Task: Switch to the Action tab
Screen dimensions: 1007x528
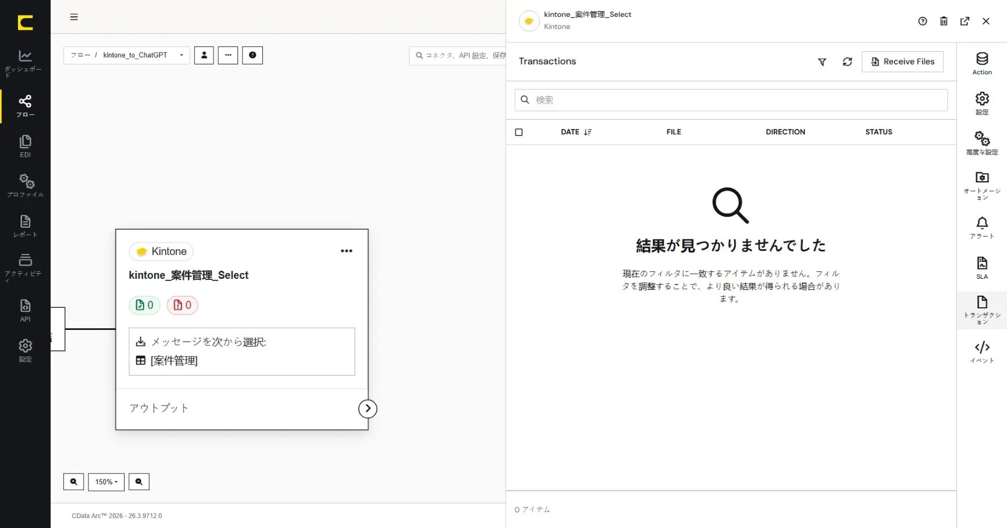Action: (x=982, y=63)
